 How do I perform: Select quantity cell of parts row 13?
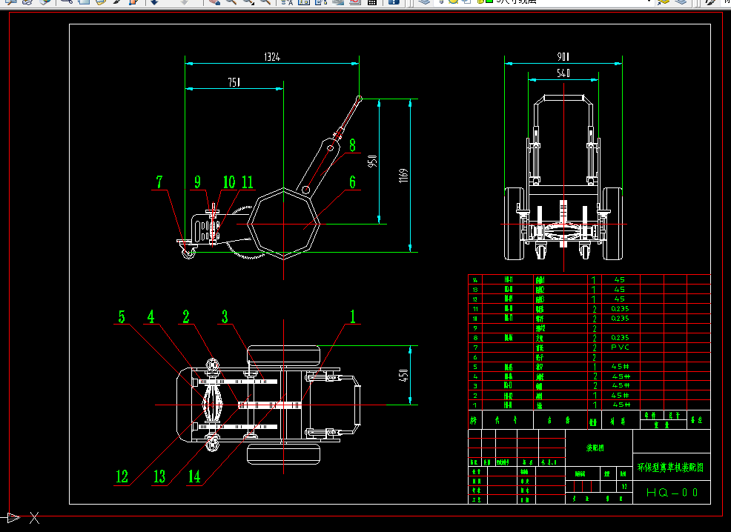point(593,289)
